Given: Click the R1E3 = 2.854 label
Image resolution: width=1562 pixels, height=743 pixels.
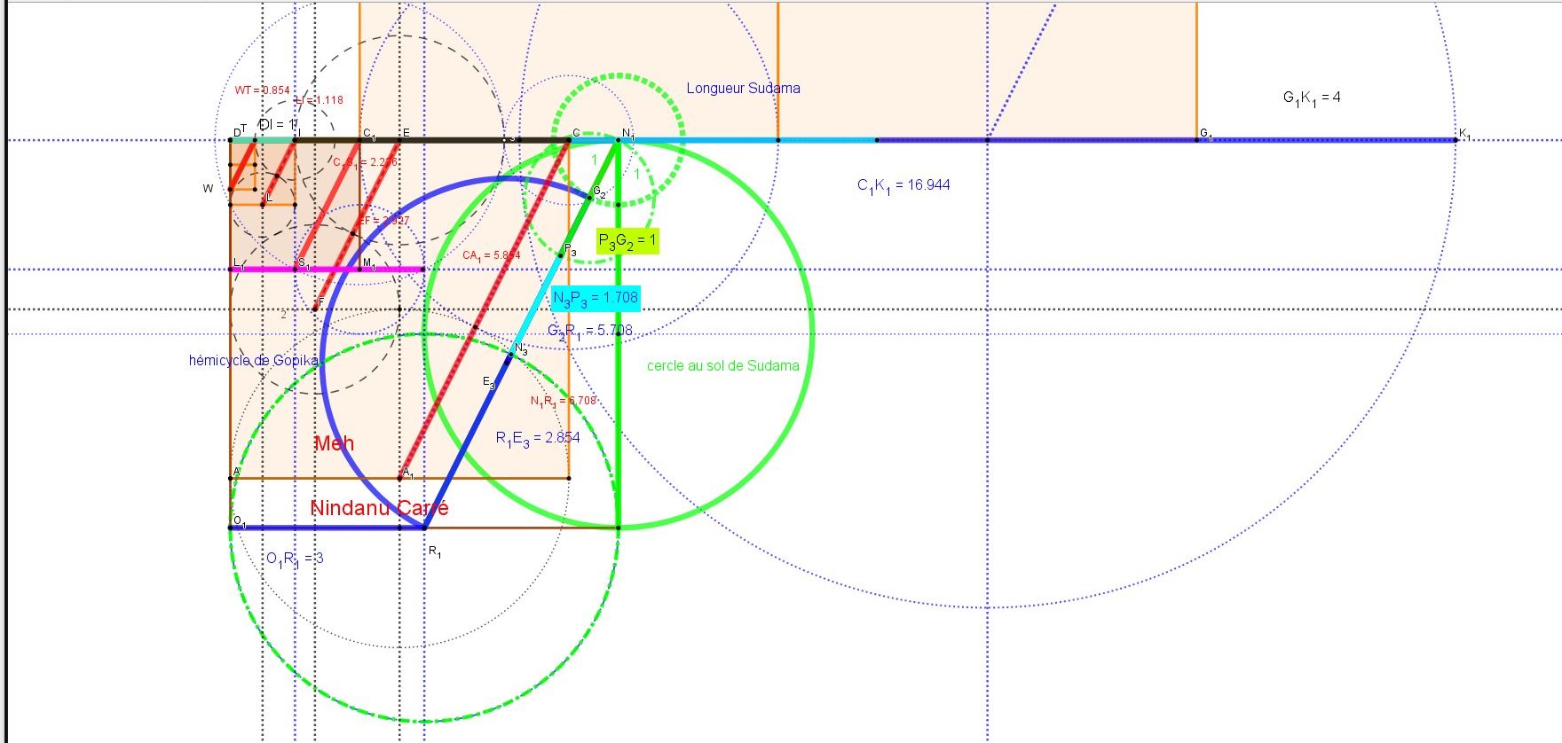Looking at the screenshot, I should [537, 438].
